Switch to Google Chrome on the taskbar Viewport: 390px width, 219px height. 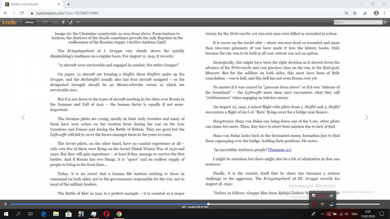119,214
